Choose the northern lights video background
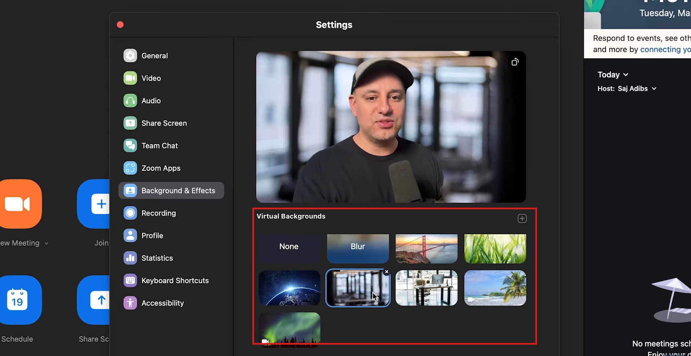 click(289, 329)
